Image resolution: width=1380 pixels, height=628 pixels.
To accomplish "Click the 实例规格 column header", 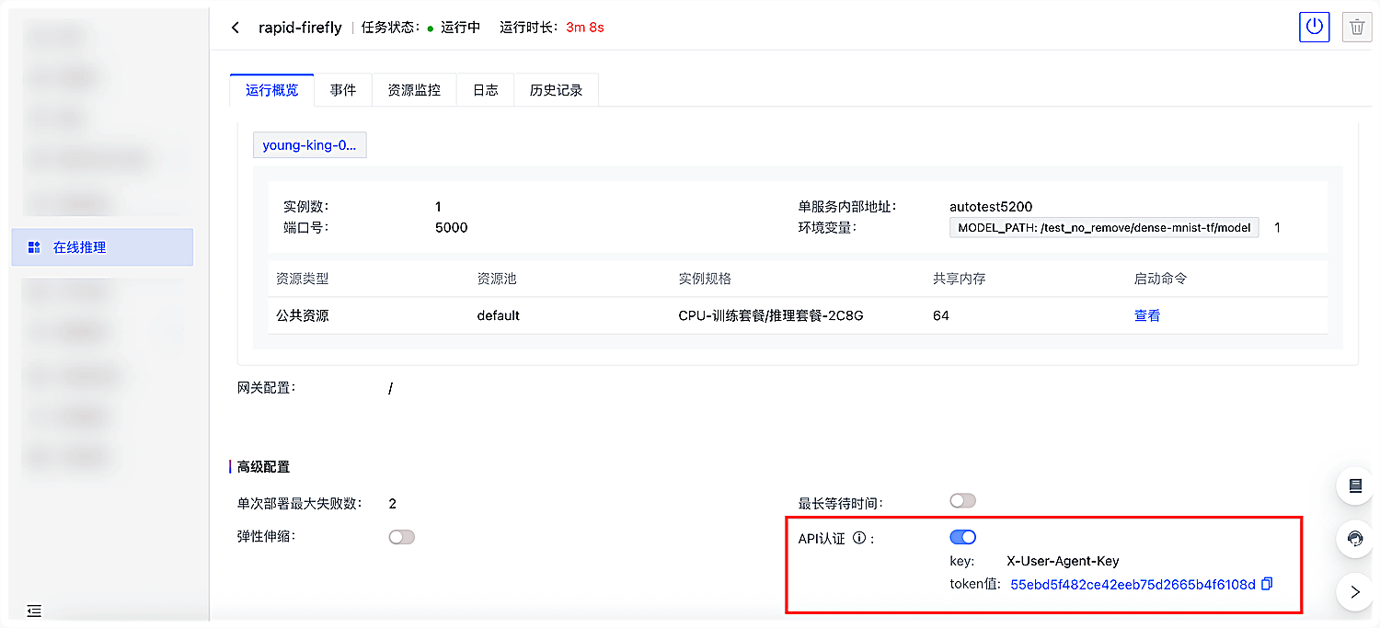I will click(705, 279).
